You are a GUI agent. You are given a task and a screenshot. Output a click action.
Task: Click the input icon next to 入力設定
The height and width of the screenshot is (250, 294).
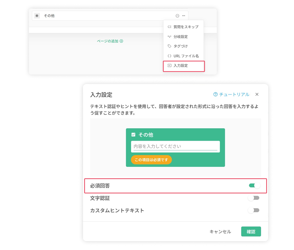pyautogui.click(x=170, y=65)
